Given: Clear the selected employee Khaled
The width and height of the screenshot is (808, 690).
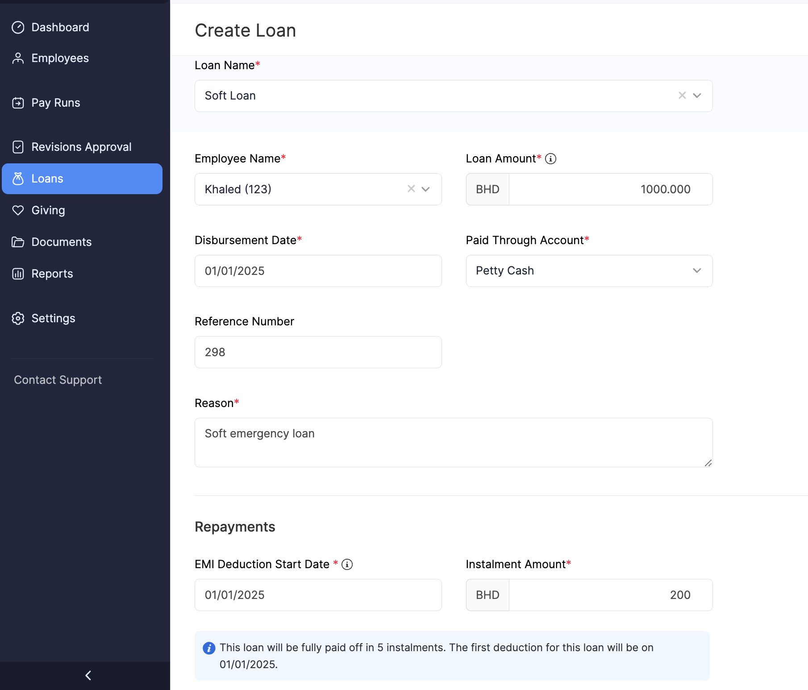Looking at the screenshot, I should 411,189.
